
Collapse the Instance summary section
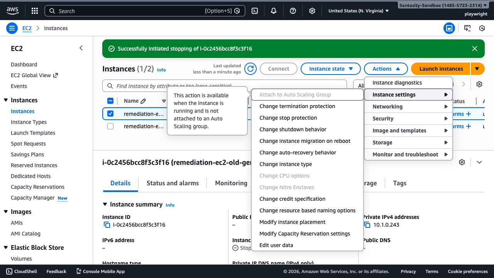pyautogui.click(x=105, y=204)
